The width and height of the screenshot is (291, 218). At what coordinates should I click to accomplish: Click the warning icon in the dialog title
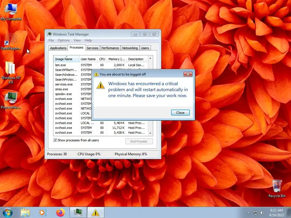(x=96, y=74)
